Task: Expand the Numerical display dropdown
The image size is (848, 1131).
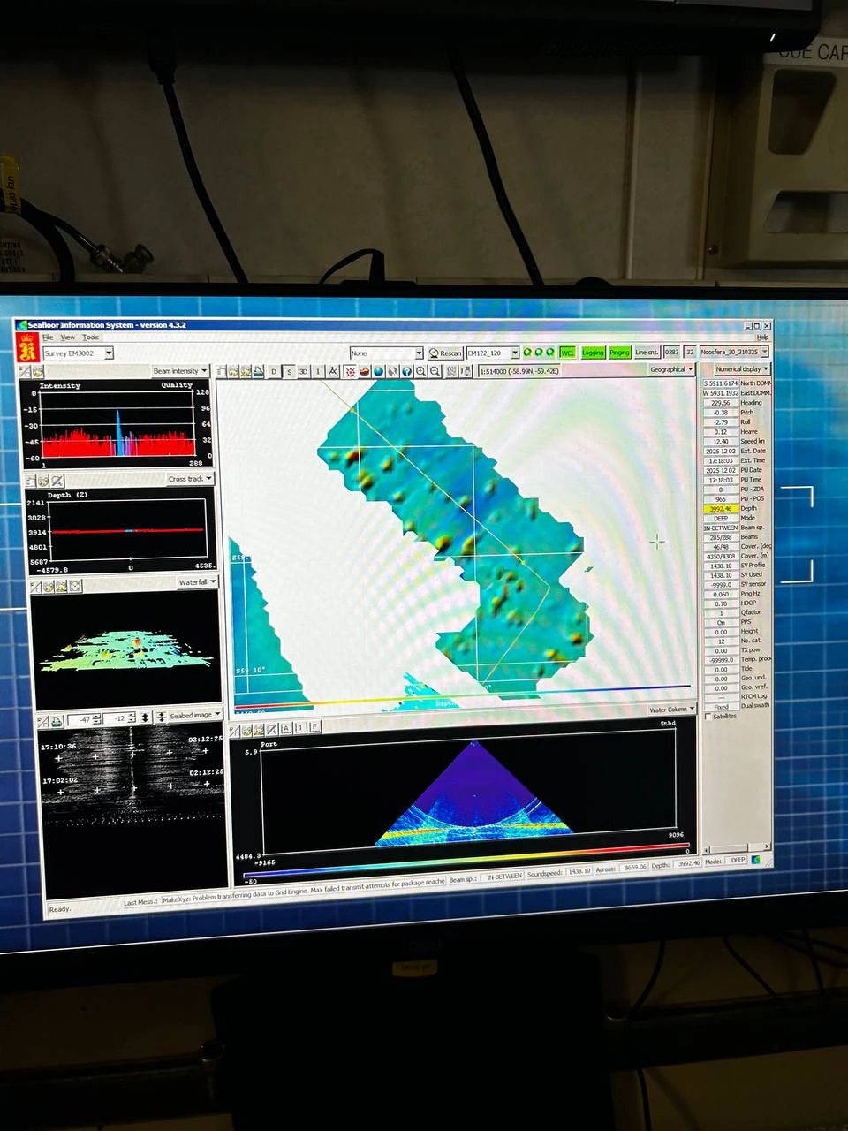Action: coord(742,369)
